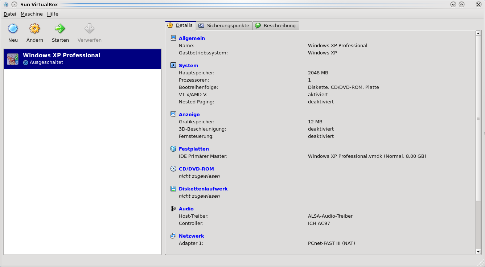
Task: Click the Beschreibung speech bubble icon
Action: point(258,26)
